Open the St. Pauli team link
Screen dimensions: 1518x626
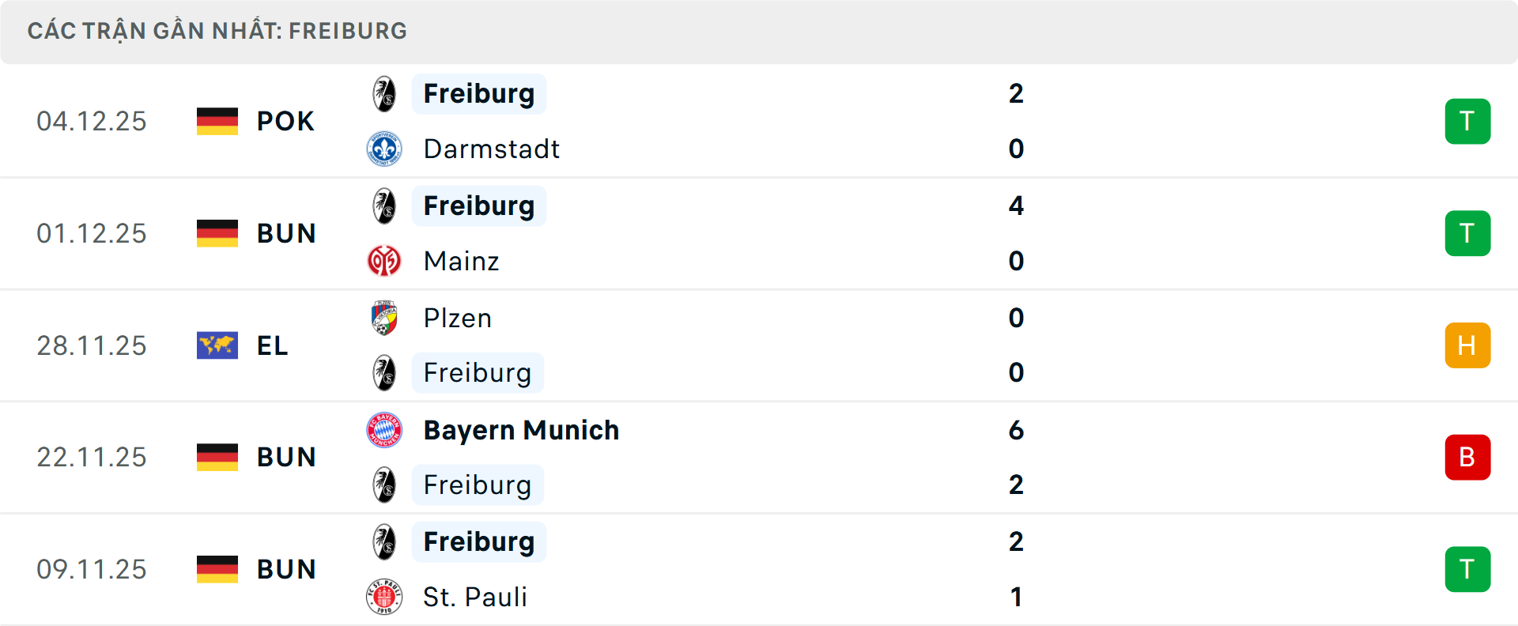click(474, 597)
